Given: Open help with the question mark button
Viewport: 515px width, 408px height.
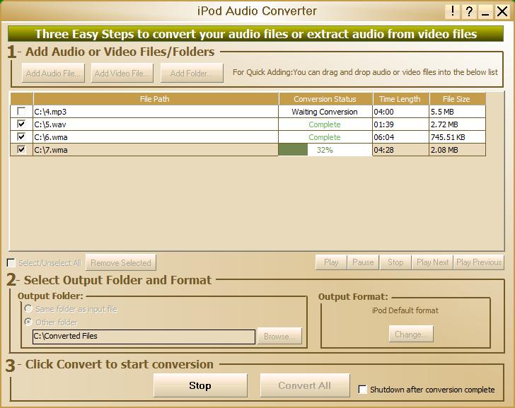Looking at the screenshot, I should tap(469, 11).
